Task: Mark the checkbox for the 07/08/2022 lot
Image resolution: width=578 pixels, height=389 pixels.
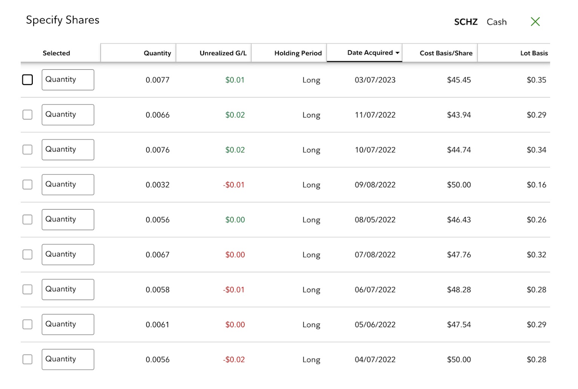Action: tap(28, 255)
